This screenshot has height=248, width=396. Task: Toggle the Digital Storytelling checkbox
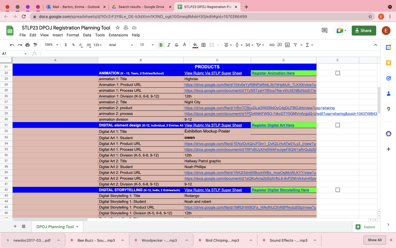point(338,190)
